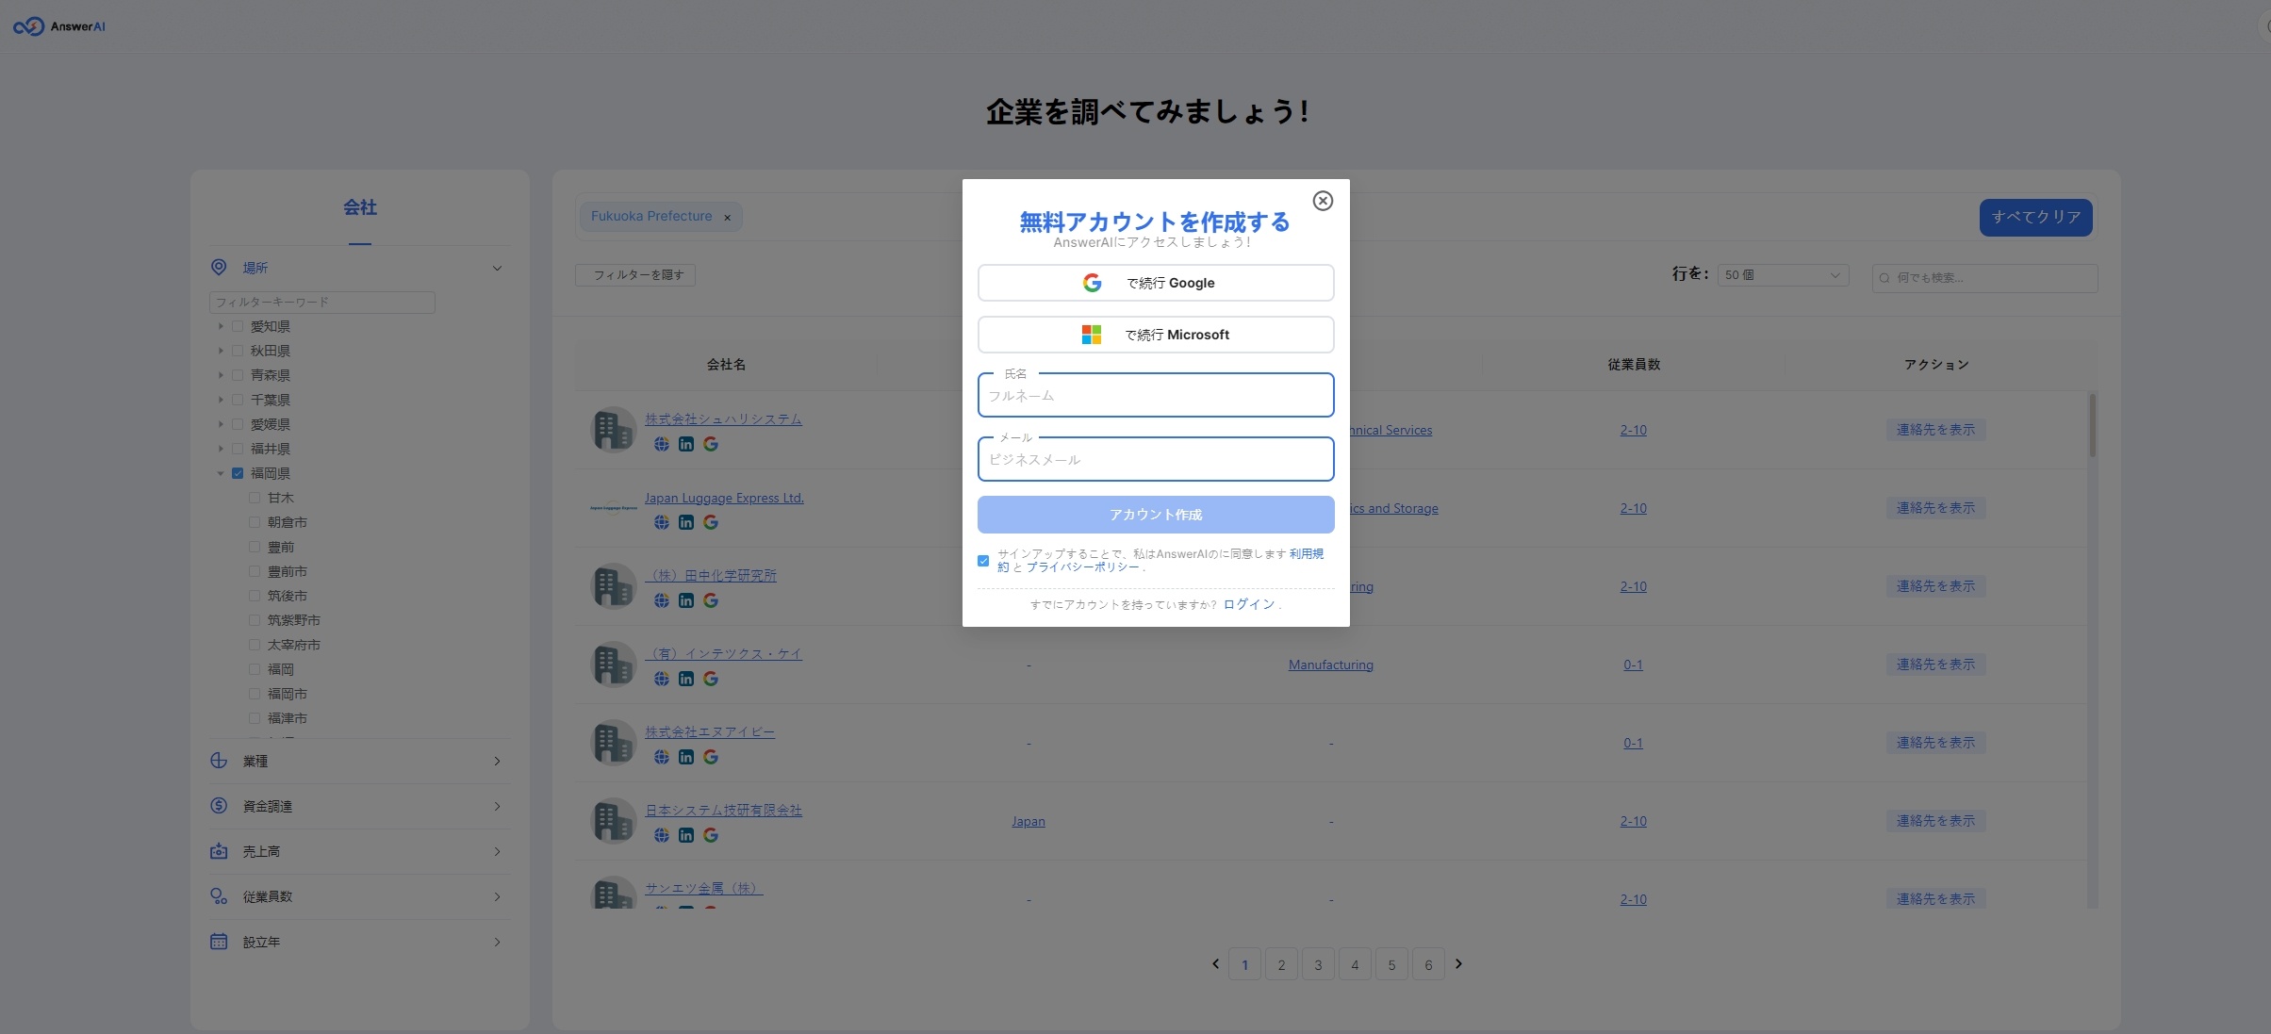Continue with Google sign-up button
The height and width of the screenshot is (1034, 2271).
point(1156,283)
